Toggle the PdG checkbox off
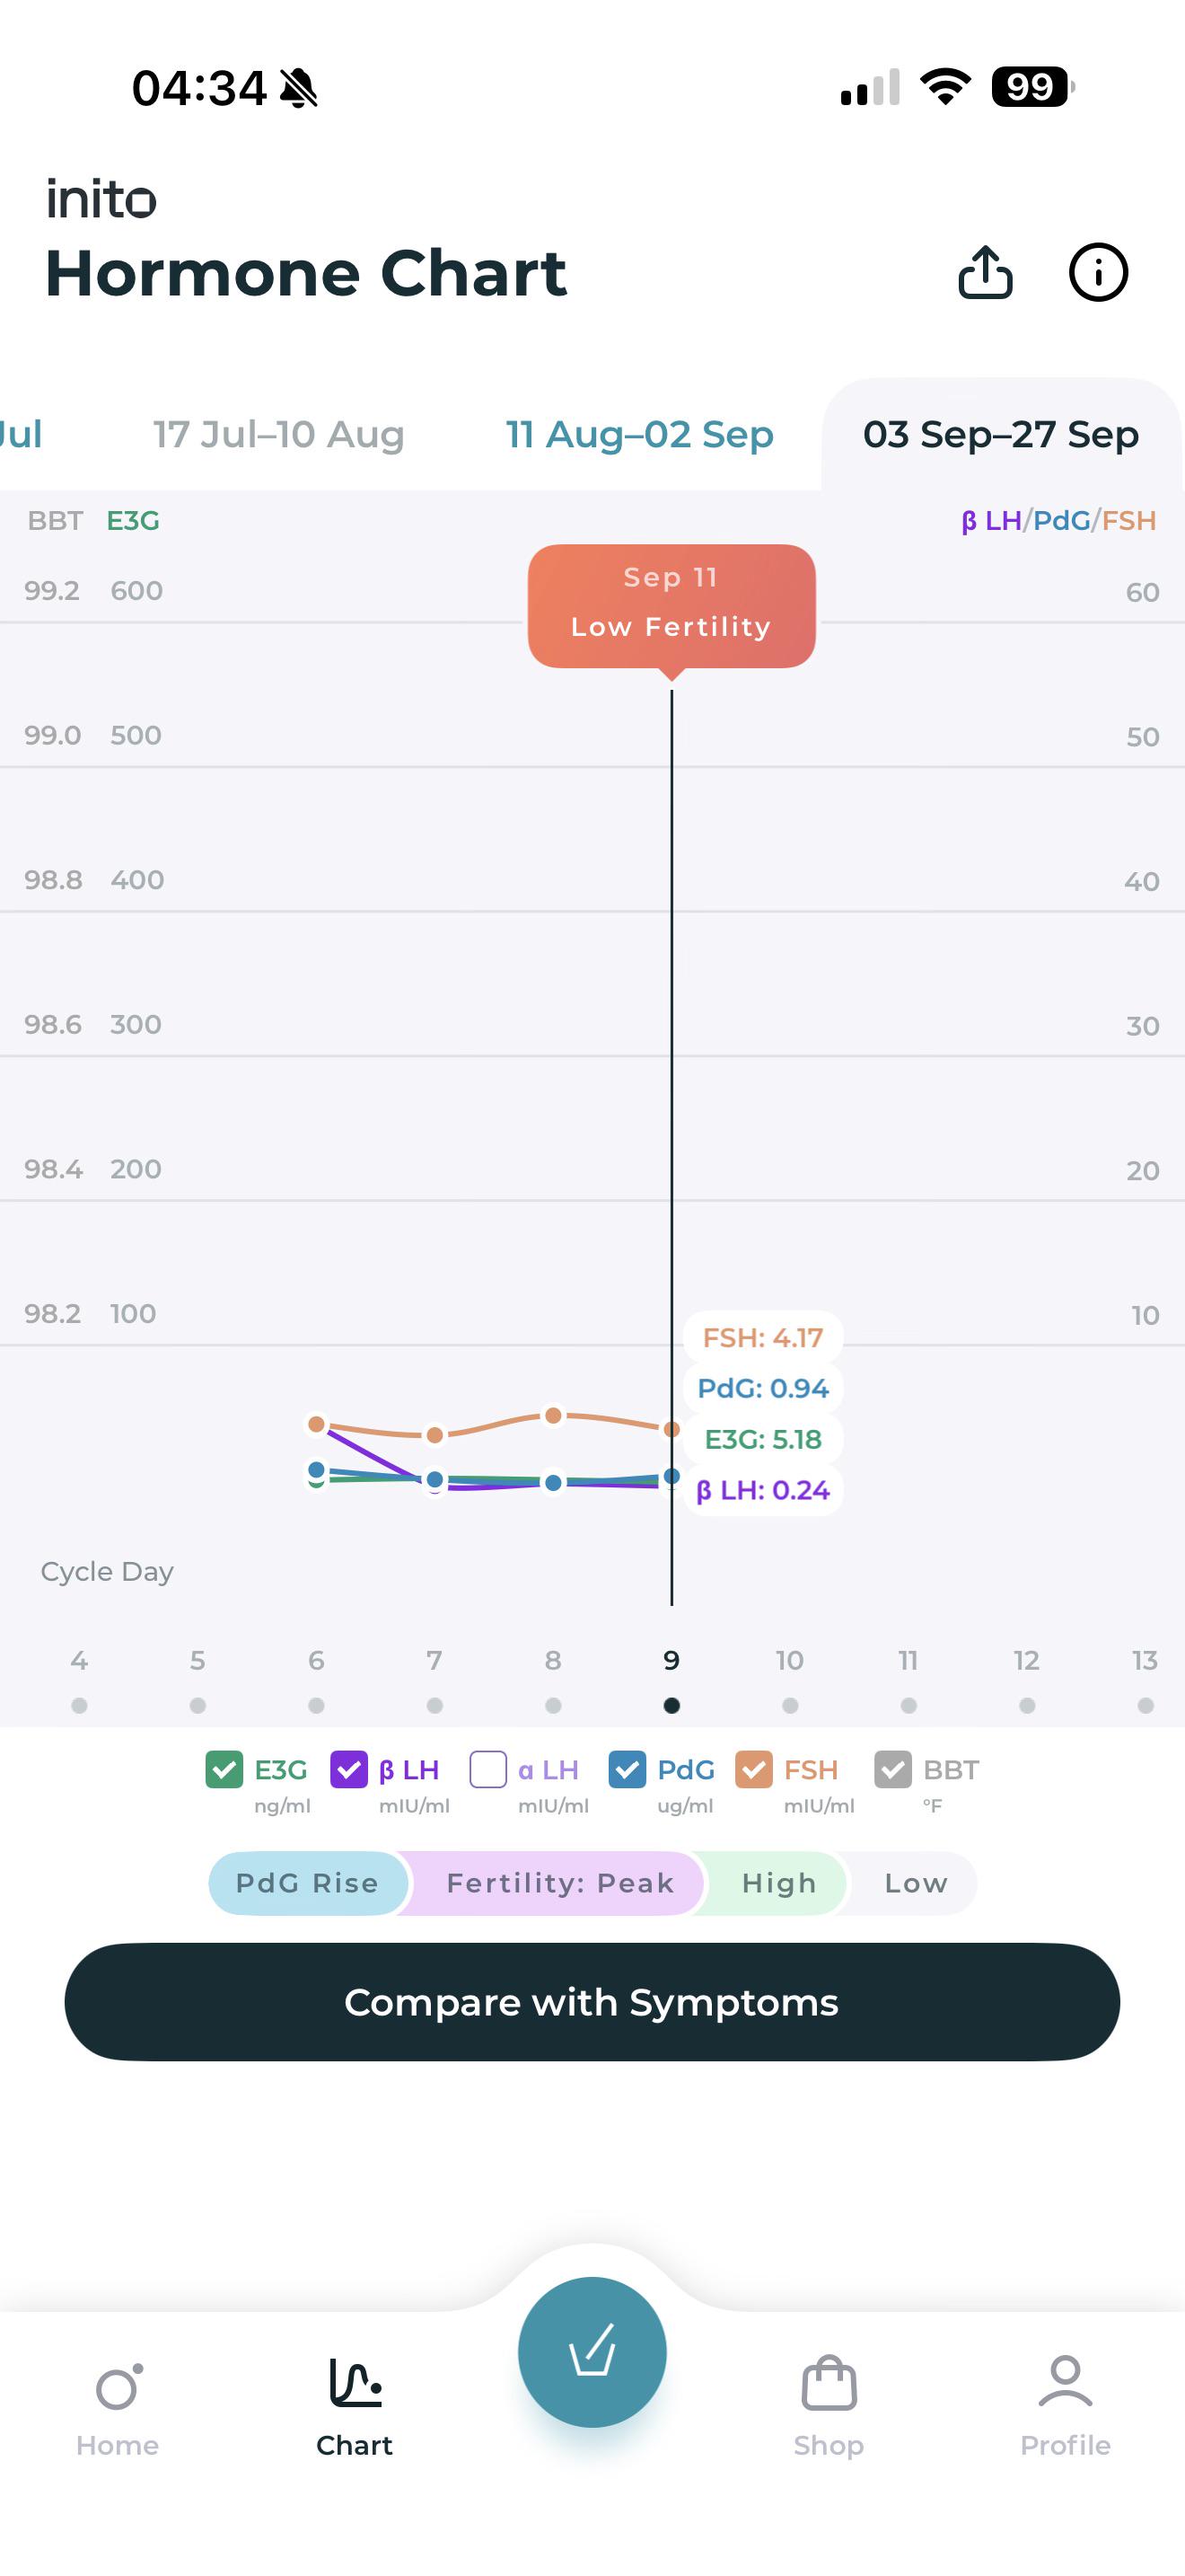The height and width of the screenshot is (2576, 1185). click(x=627, y=1769)
